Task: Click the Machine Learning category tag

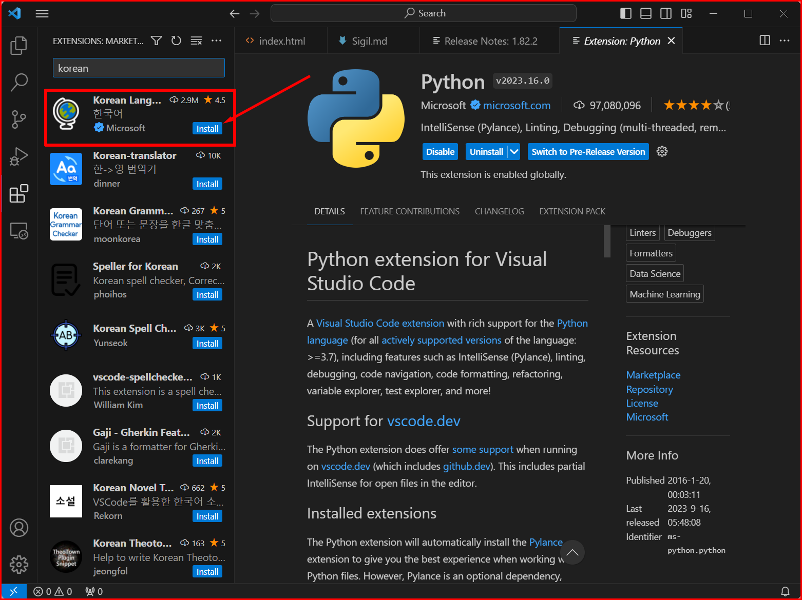Action: click(x=665, y=294)
